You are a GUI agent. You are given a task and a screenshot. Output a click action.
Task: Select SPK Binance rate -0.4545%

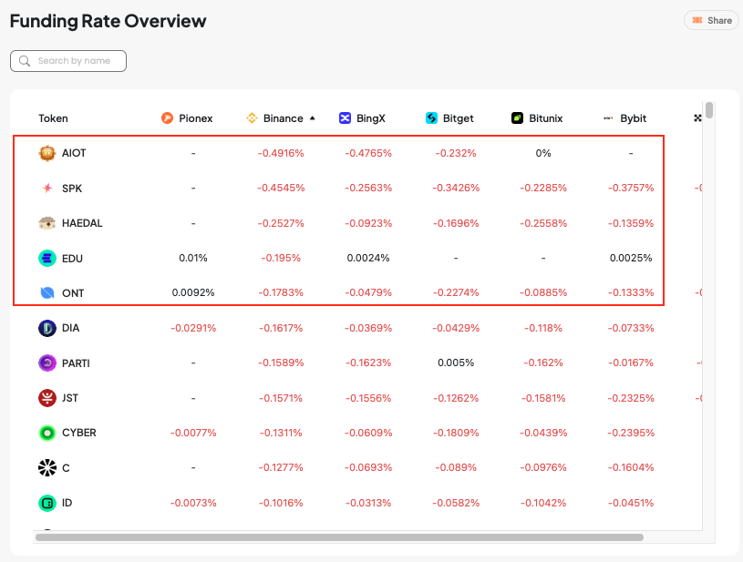click(281, 188)
